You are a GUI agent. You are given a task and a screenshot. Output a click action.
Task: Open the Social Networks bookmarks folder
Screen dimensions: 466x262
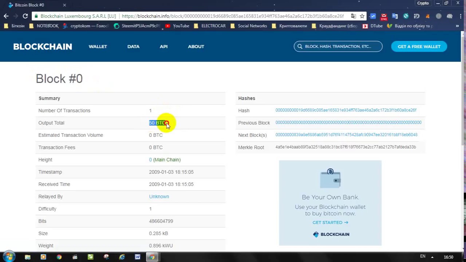point(249,26)
